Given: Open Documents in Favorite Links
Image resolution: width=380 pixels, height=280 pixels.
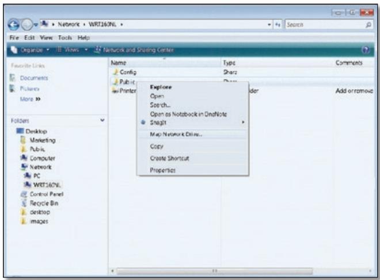Looking at the screenshot, I should pyautogui.click(x=34, y=78).
